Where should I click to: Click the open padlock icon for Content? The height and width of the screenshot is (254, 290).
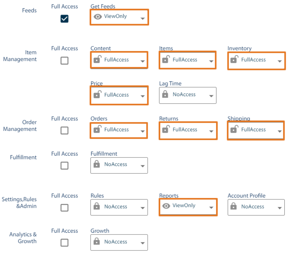click(x=97, y=60)
